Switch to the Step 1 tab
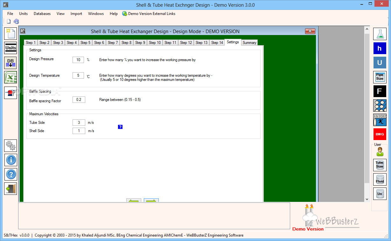 coord(31,43)
